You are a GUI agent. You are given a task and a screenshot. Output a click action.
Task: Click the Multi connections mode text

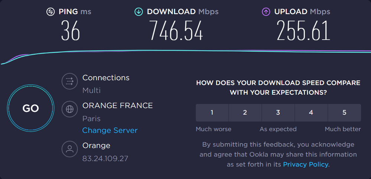91,90
